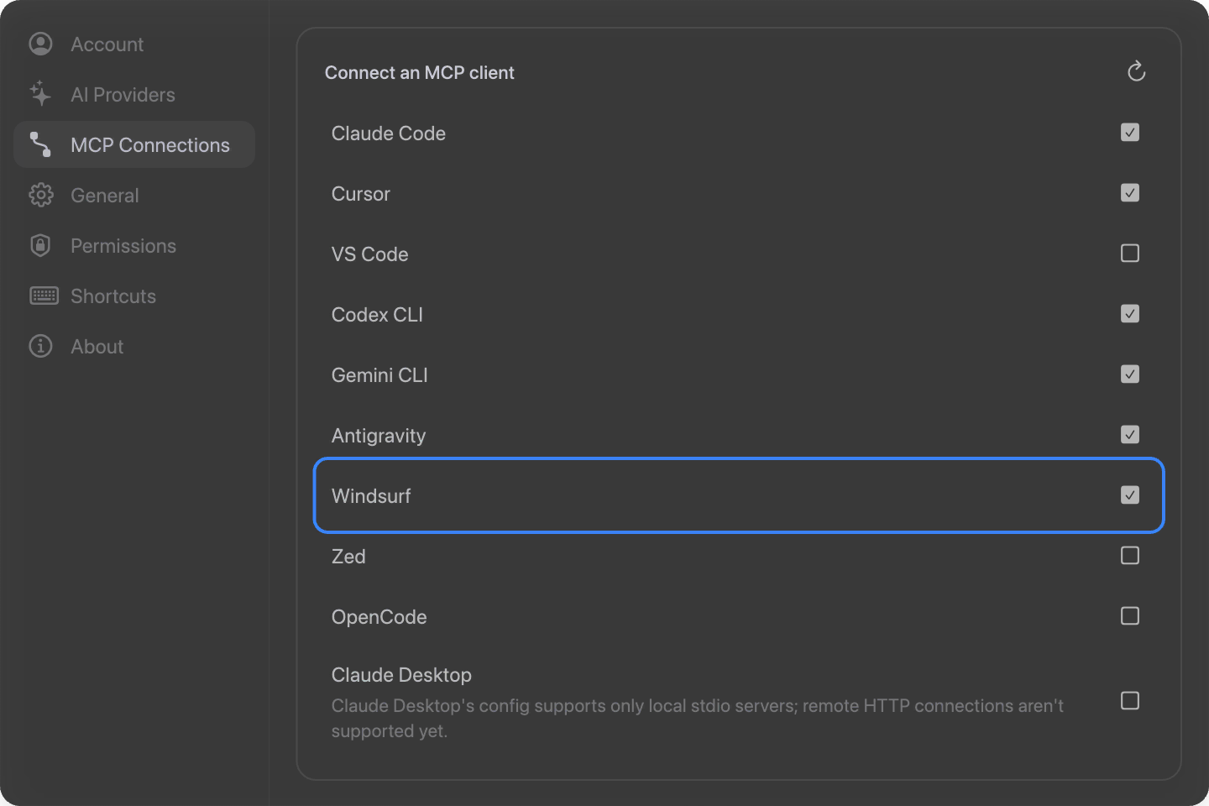Viewport: 1209px width, 806px height.
Task: Check the Zed checkbox
Action: tap(1130, 556)
